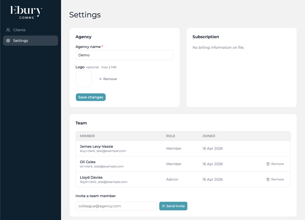
Task: Click the Ebury Comms logo
Action: [x=26, y=12]
